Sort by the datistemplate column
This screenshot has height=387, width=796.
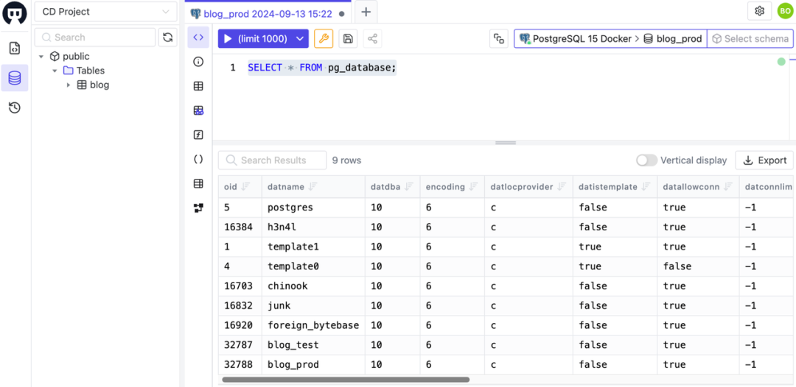[646, 187]
